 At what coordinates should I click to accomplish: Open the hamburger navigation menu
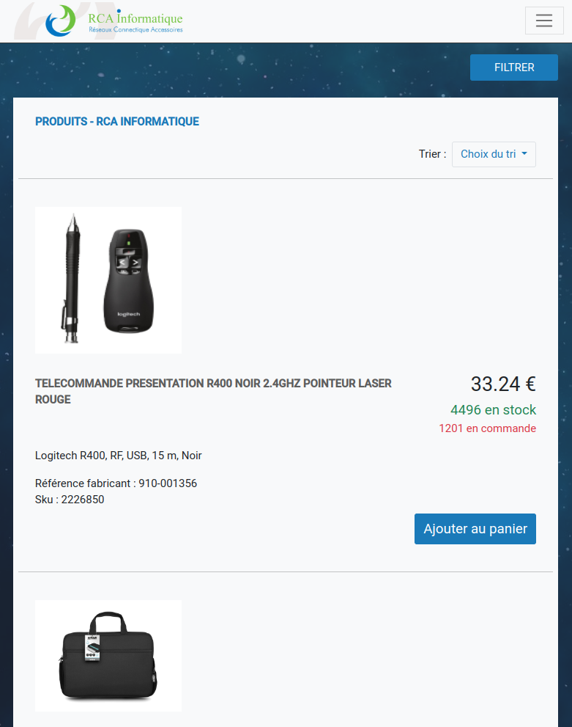click(x=544, y=21)
